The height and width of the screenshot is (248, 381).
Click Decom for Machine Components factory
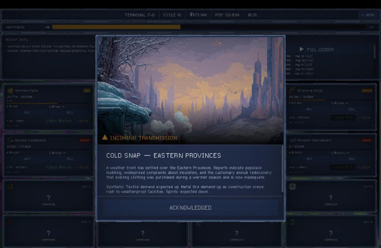pos(82,167)
